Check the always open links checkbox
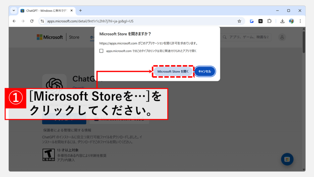 point(101,51)
